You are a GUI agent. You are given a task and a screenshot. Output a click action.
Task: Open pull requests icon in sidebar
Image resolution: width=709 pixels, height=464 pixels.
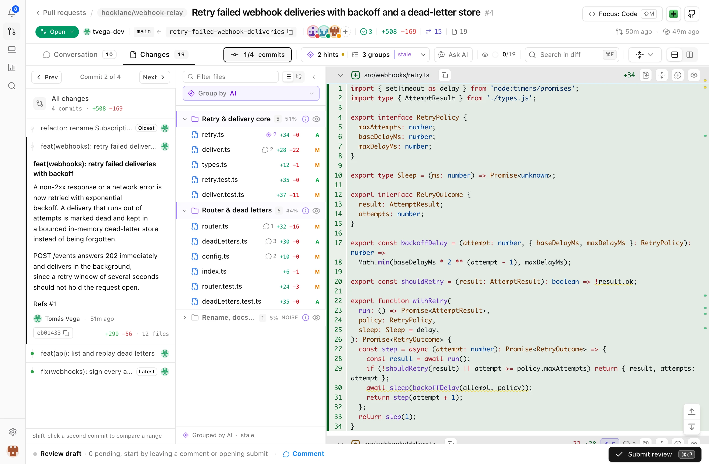click(12, 31)
